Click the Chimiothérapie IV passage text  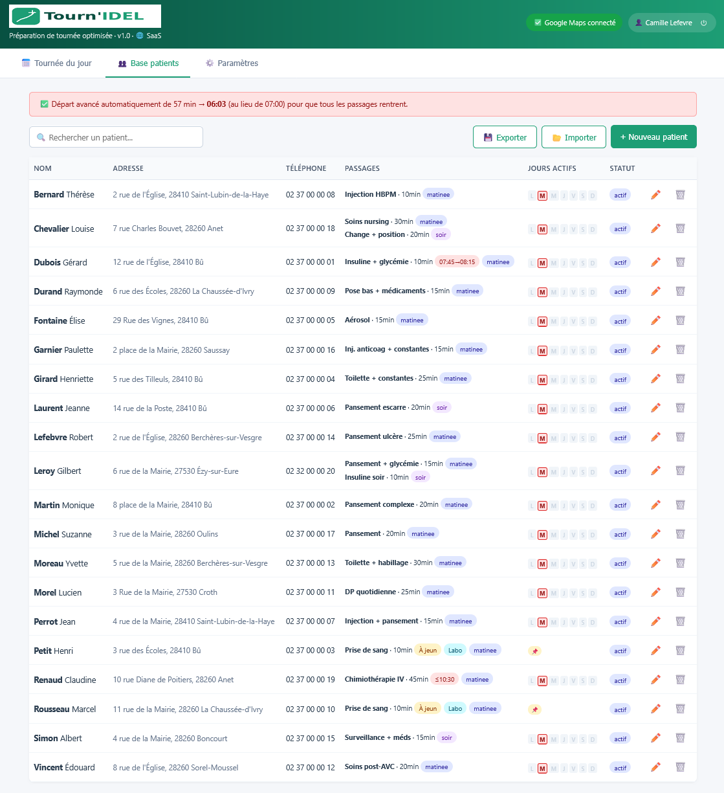[375, 679]
